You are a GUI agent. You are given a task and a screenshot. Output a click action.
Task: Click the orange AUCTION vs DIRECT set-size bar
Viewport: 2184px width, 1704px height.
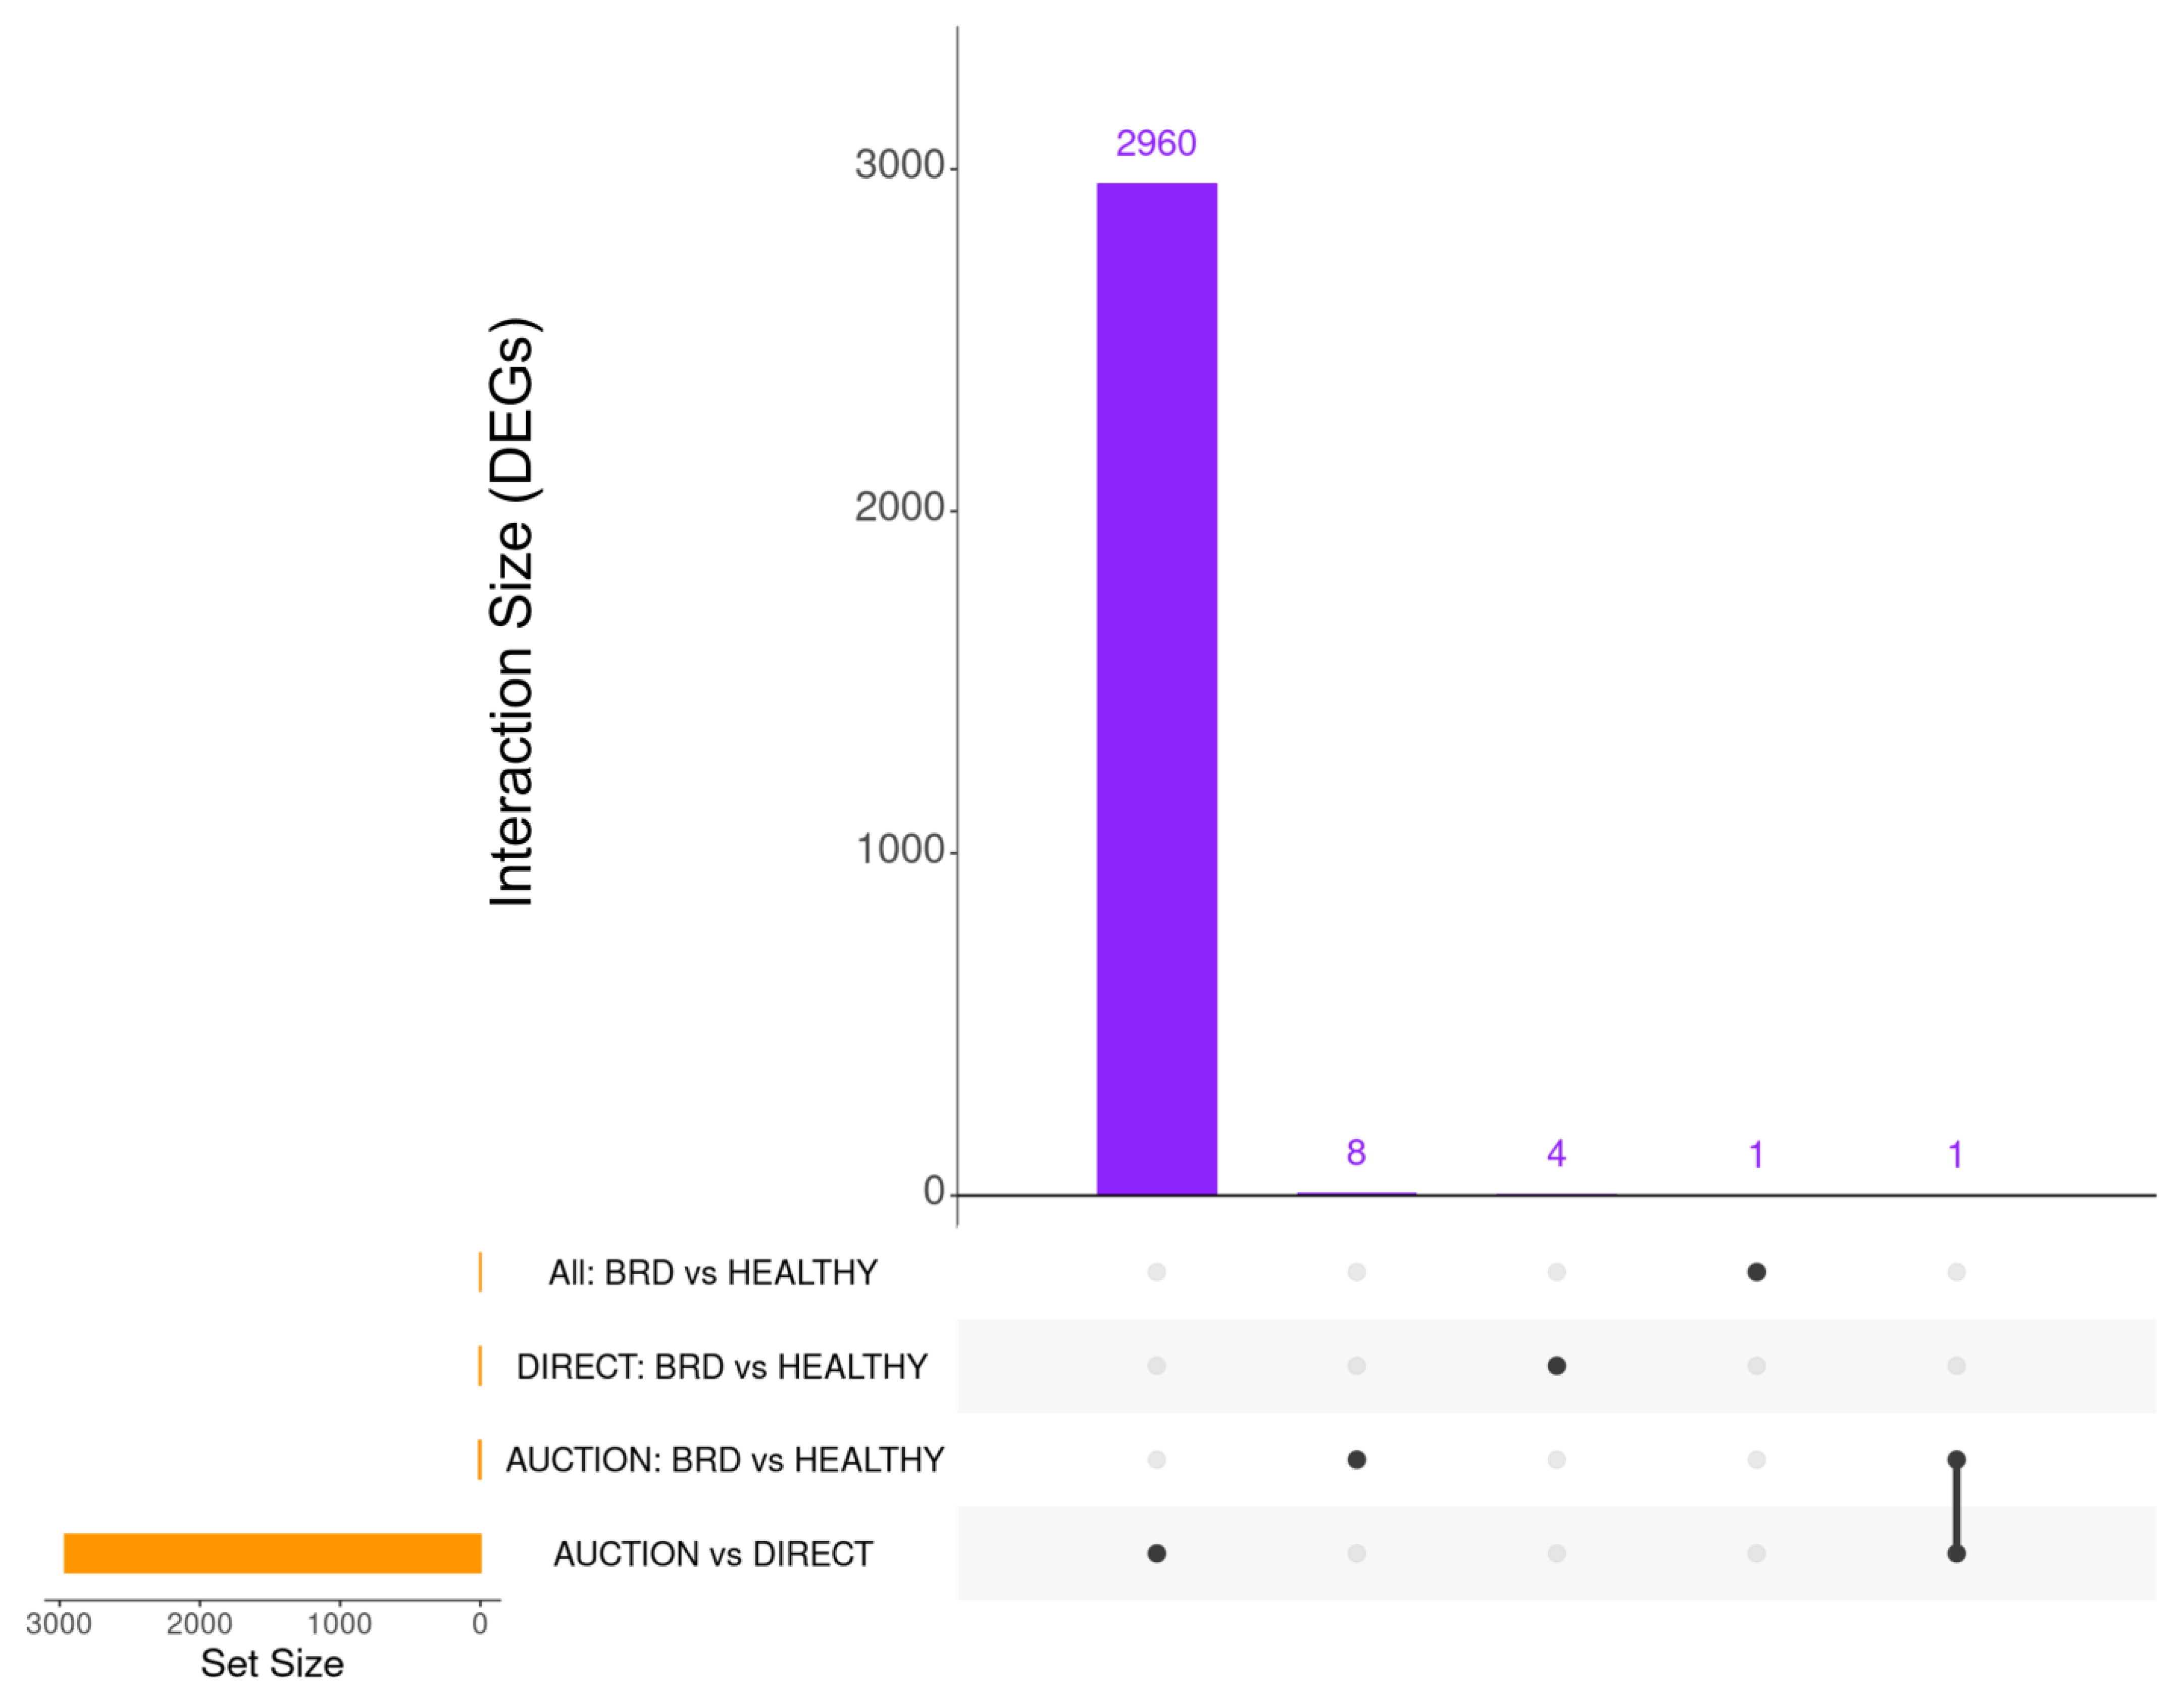(272, 1553)
